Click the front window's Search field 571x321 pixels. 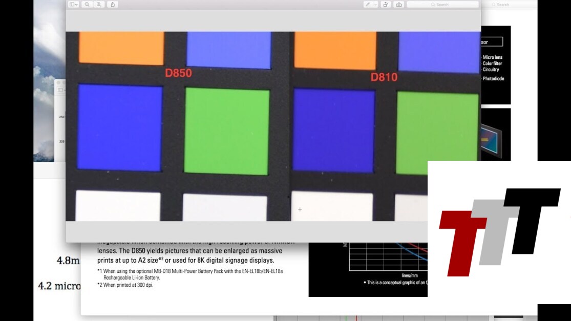click(442, 5)
